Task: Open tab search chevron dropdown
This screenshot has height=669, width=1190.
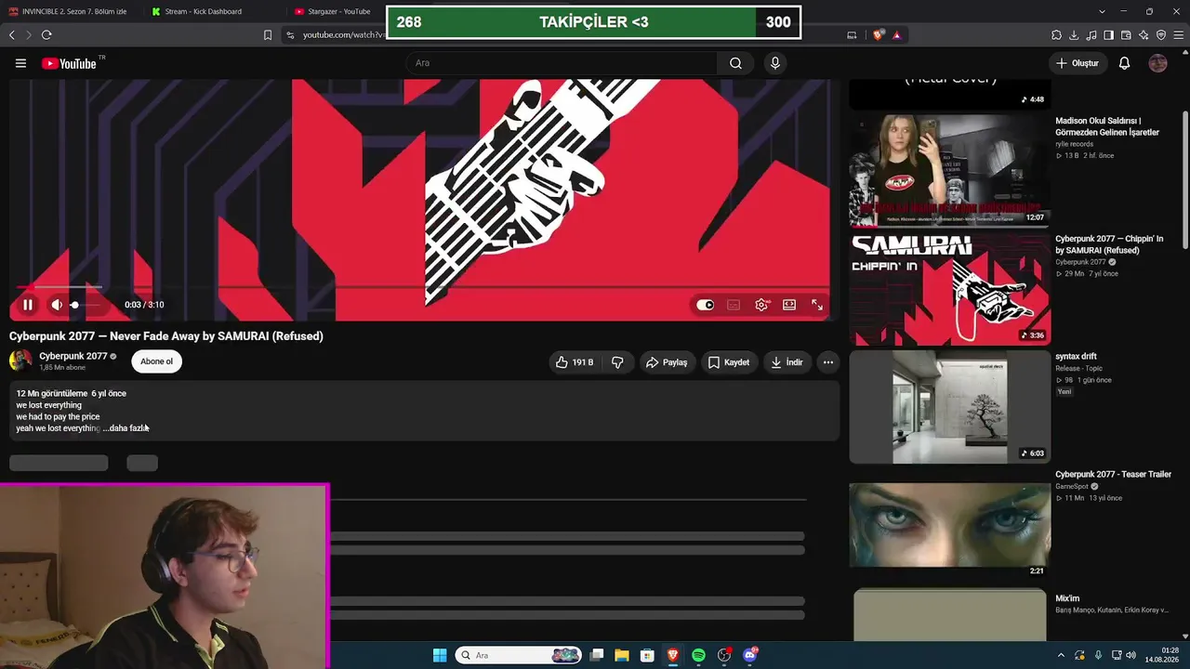Action: click(1102, 11)
